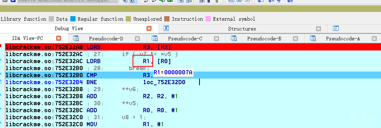Click the 'break;' comment line
Image resolution: width=381 pixels, height=128 pixels.
coord(139,68)
